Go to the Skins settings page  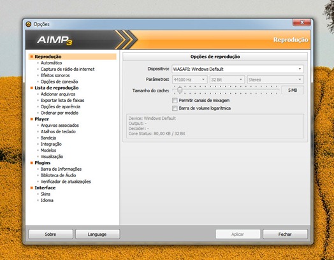45,194
